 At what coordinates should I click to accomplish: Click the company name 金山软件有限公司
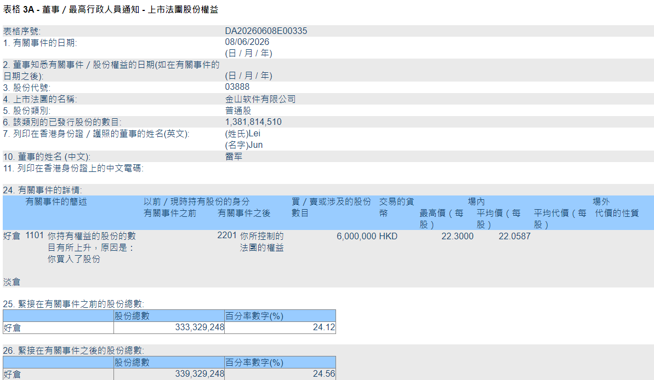[x=260, y=99]
